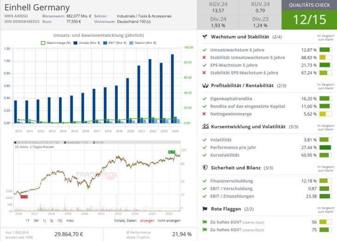The height and width of the screenshot is (241, 337).
Task: Click the Sicherheit und Bilanz shield icon
Action: click(x=205, y=168)
